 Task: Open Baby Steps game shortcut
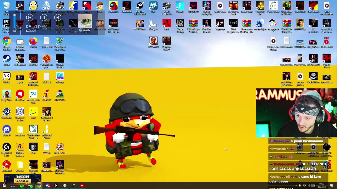pyautogui.click(x=7, y=96)
